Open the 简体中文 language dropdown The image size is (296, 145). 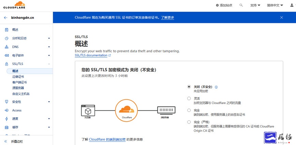(275, 5)
